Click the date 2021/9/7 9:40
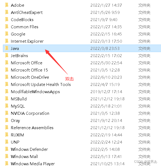 coord(104,19)
